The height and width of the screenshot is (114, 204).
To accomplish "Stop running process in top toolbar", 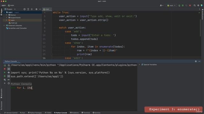I will (x=190, y=5).
